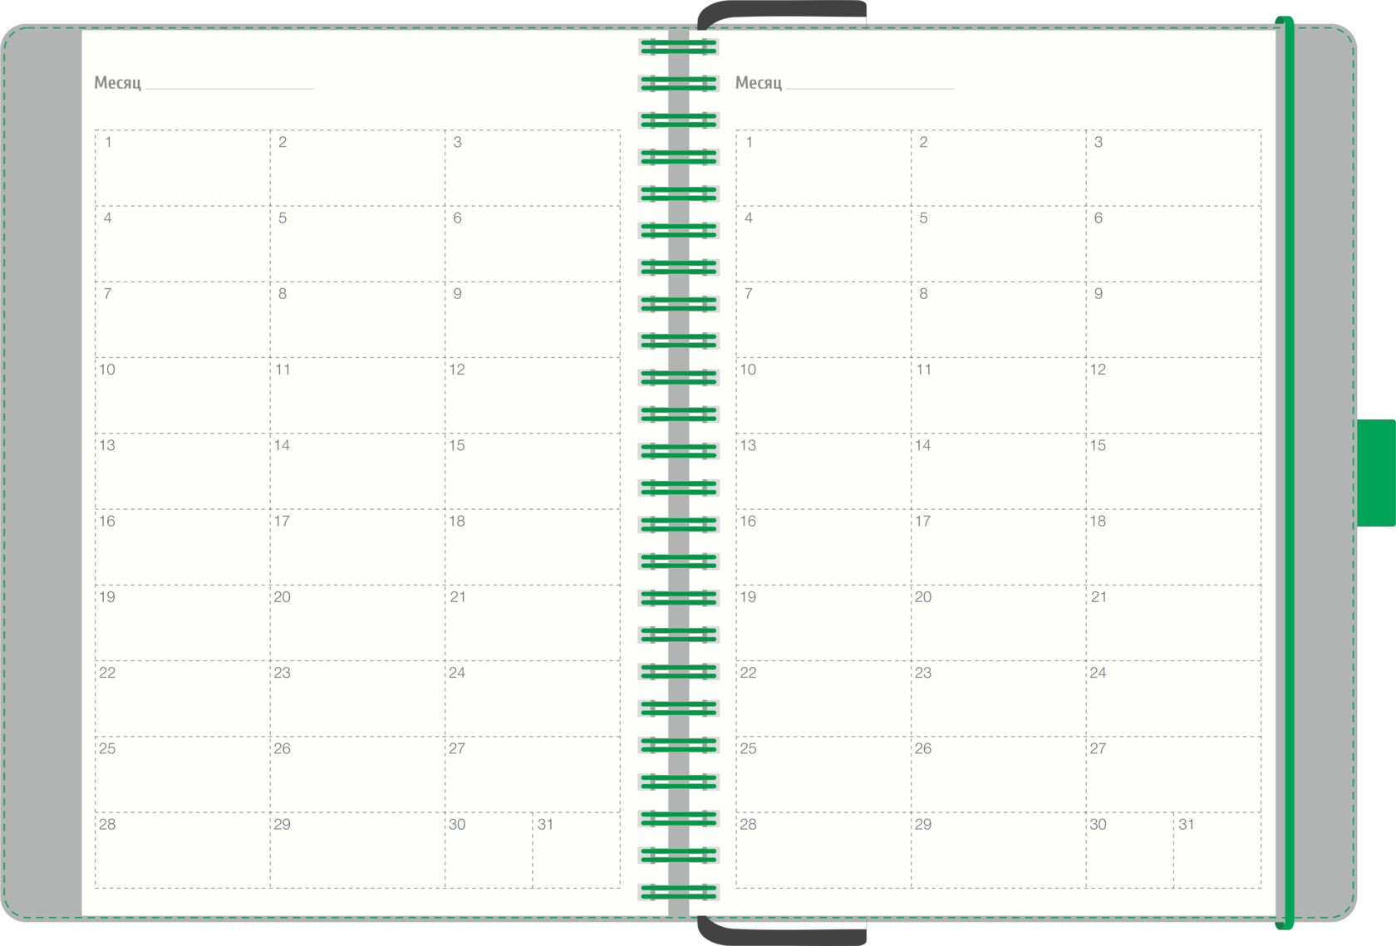
Task: Select the Месяц label on the right page
Action: 759,82
